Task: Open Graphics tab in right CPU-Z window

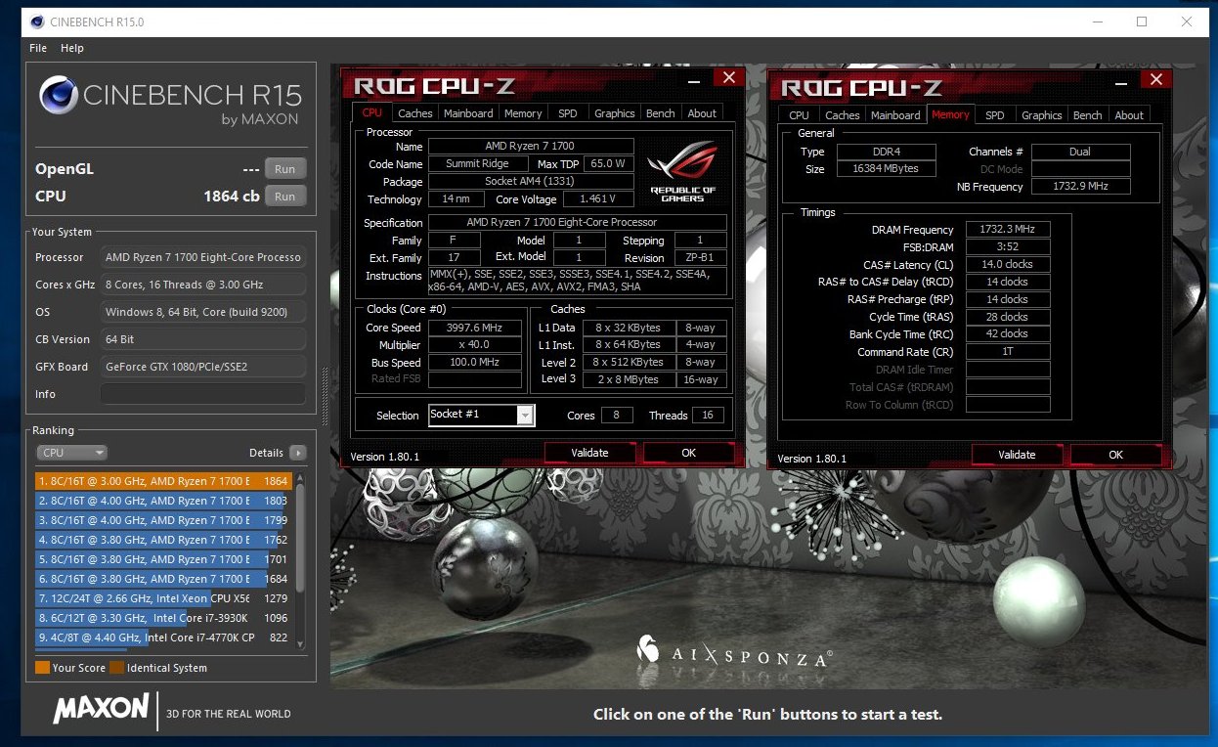Action: (x=1042, y=115)
